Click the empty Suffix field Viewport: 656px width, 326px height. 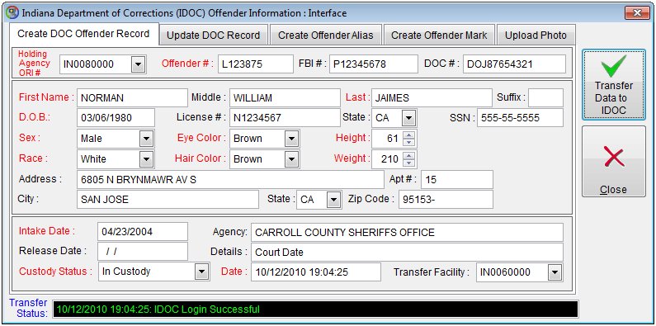pos(545,98)
